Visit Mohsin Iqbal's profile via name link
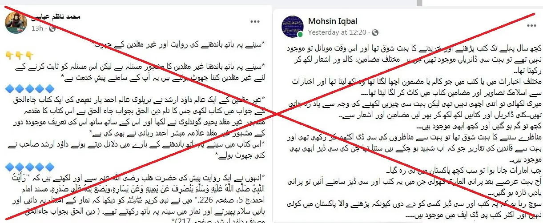The image size is (543, 223). pyautogui.click(x=333, y=21)
